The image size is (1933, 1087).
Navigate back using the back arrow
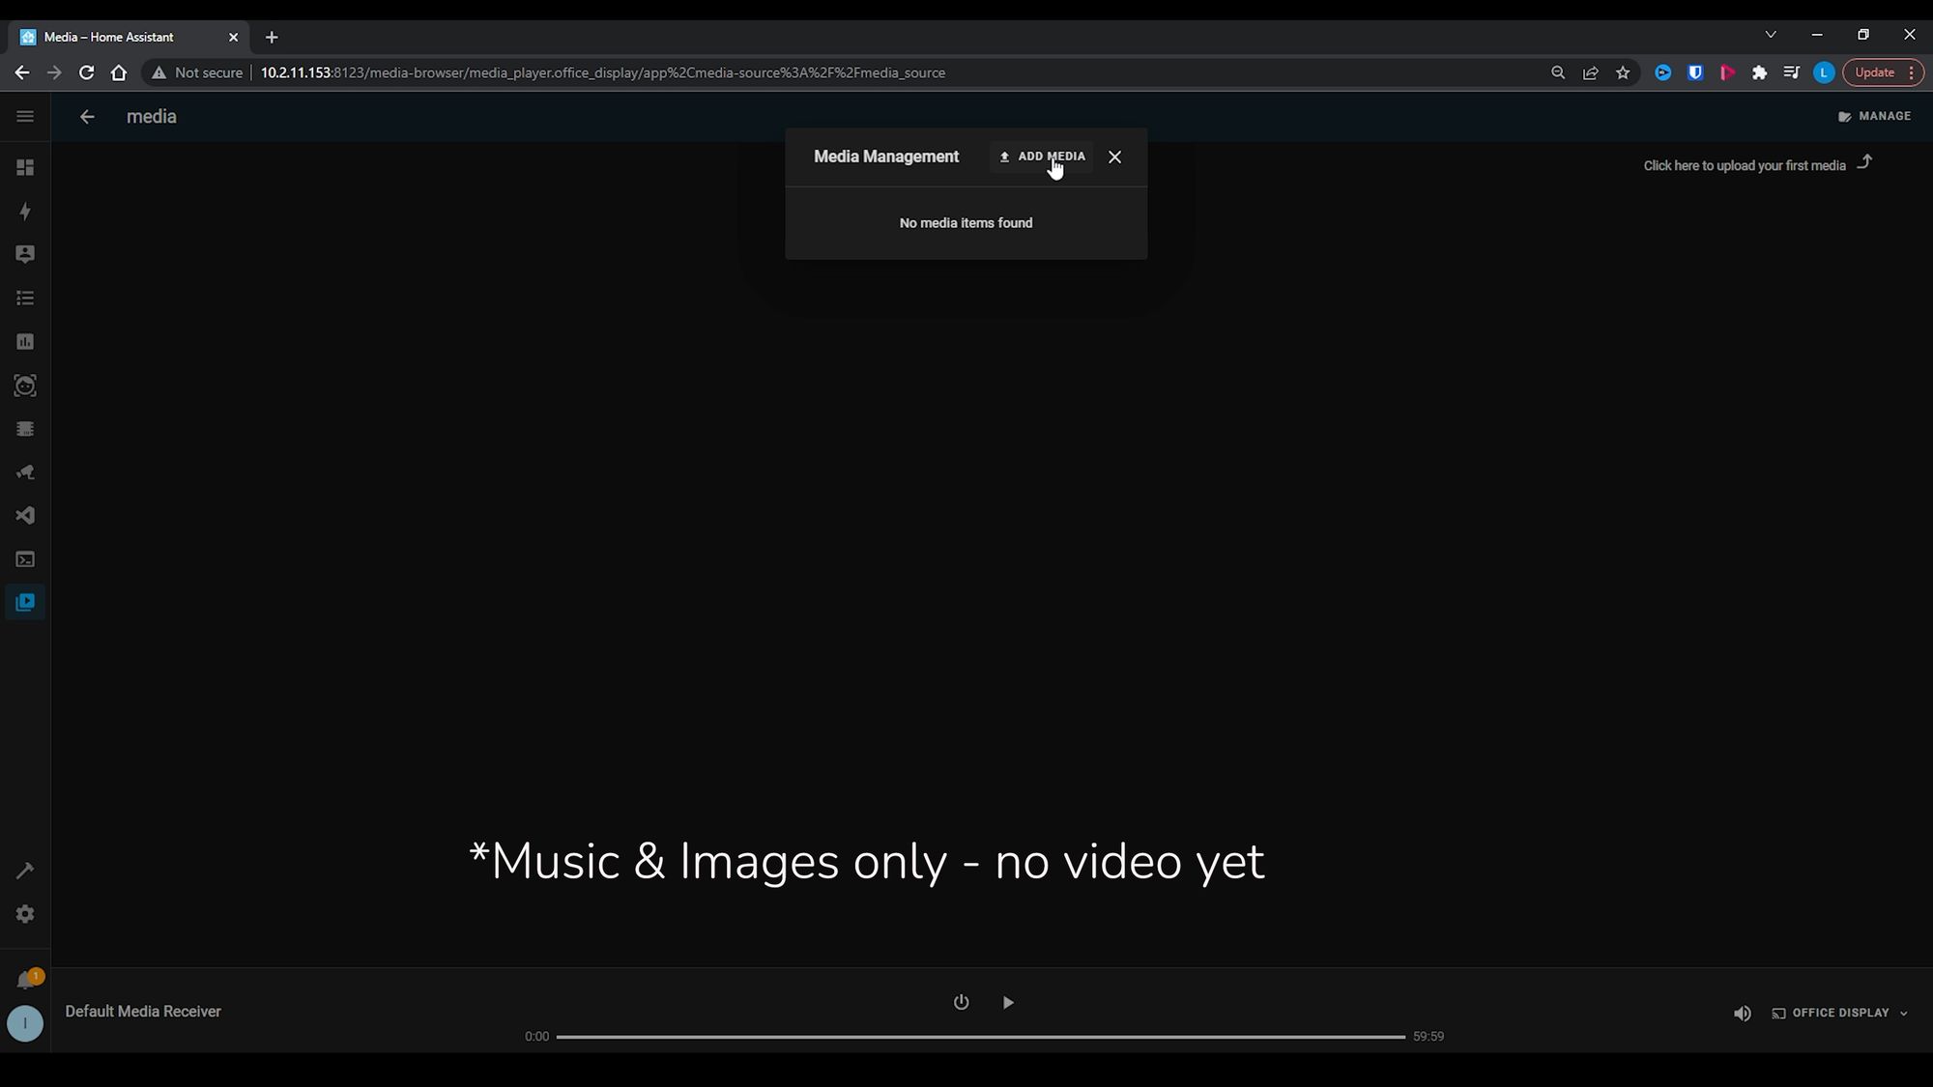point(86,117)
